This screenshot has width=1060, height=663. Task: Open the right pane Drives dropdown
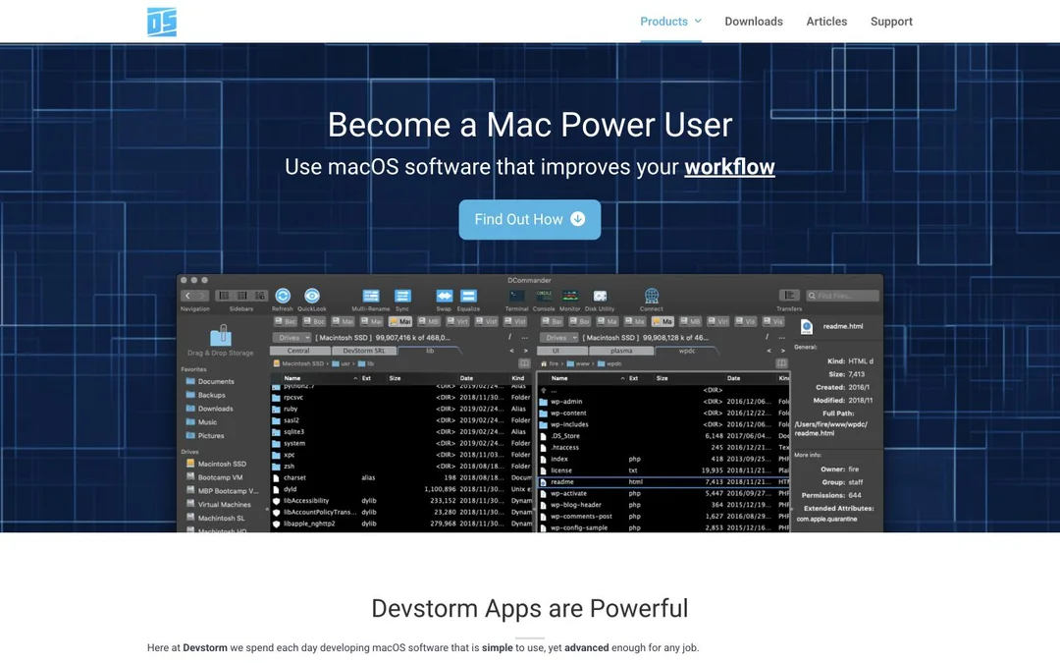point(559,338)
